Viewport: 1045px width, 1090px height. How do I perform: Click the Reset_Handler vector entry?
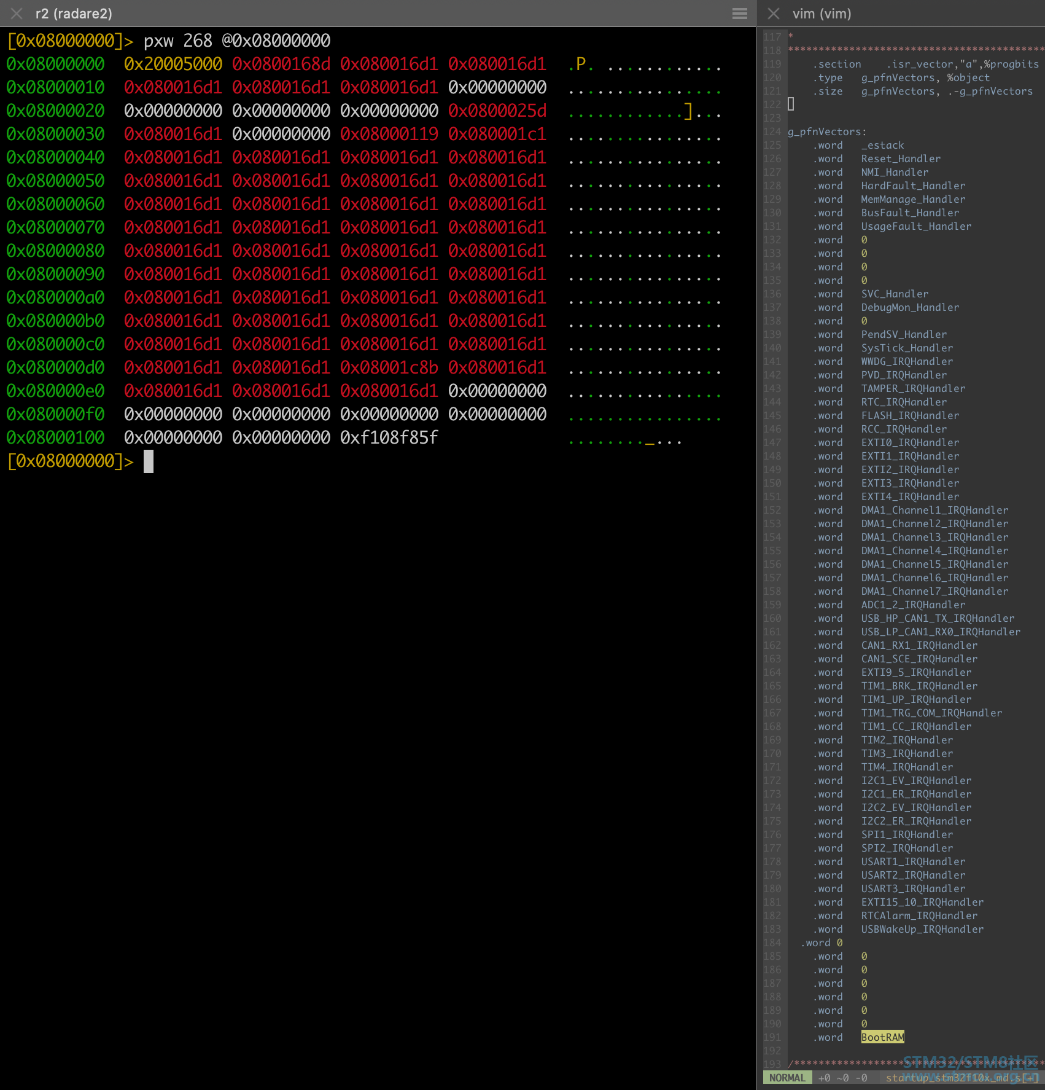pyautogui.click(x=900, y=159)
